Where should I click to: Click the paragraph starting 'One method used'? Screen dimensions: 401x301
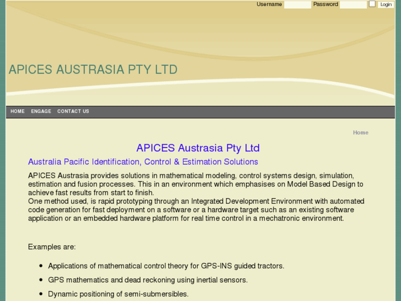[196, 210]
